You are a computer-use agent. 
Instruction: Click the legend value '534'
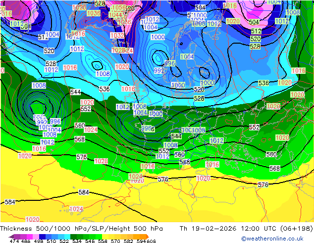77,241
